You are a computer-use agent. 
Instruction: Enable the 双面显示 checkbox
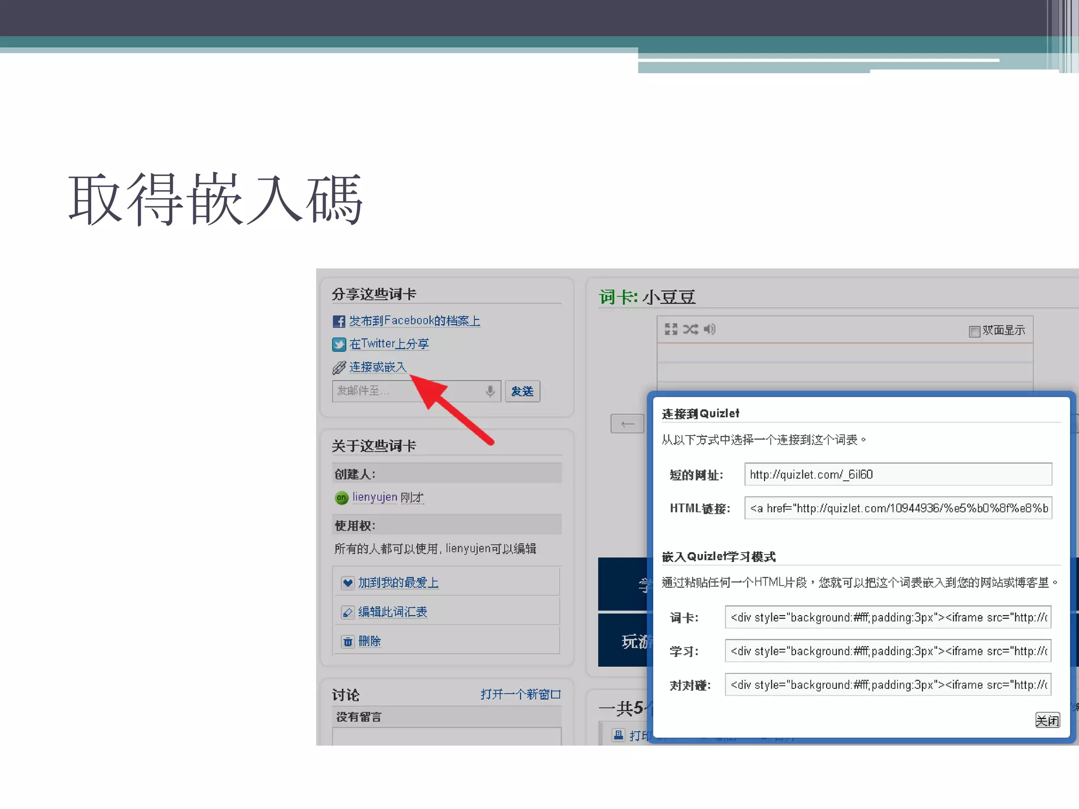tap(974, 331)
